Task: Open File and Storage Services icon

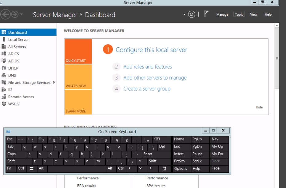Action: [x=4, y=82]
